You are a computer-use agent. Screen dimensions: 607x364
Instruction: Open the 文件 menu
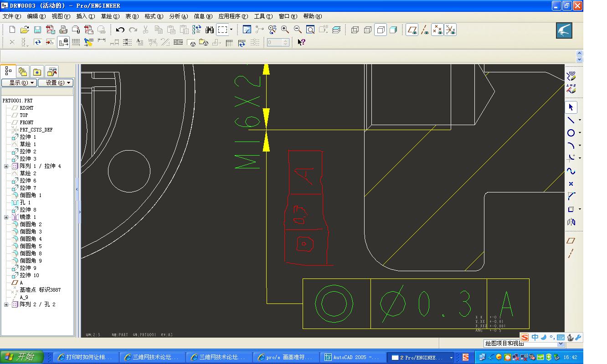click(12, 16)
